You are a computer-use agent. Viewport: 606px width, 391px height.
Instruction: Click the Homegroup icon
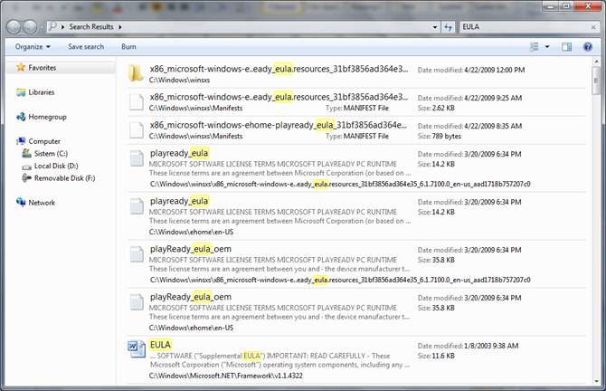click(21, 117)
